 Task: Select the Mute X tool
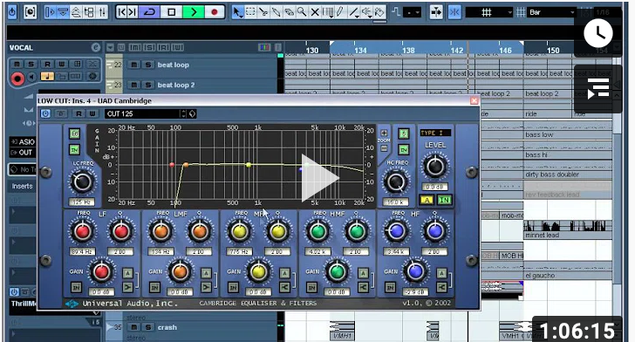pyautogui.click(x=315, y=12)
